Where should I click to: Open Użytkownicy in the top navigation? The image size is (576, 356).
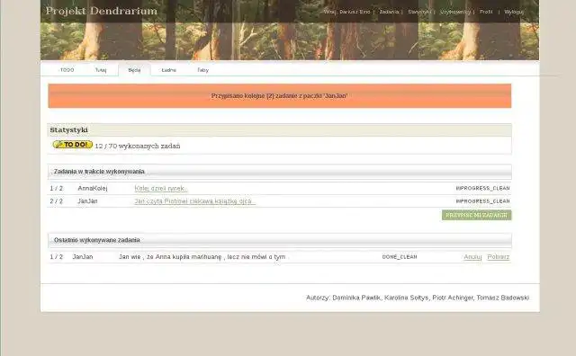pyautogui.click(x=455, y=12)
